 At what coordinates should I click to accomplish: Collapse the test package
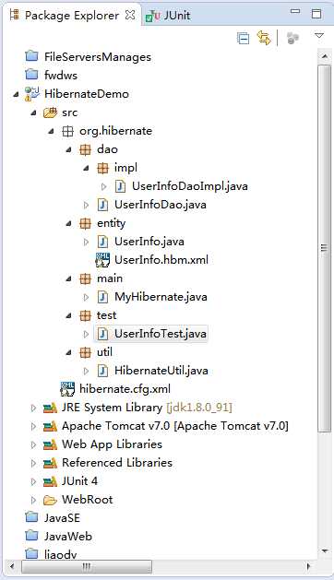[69, 316]
